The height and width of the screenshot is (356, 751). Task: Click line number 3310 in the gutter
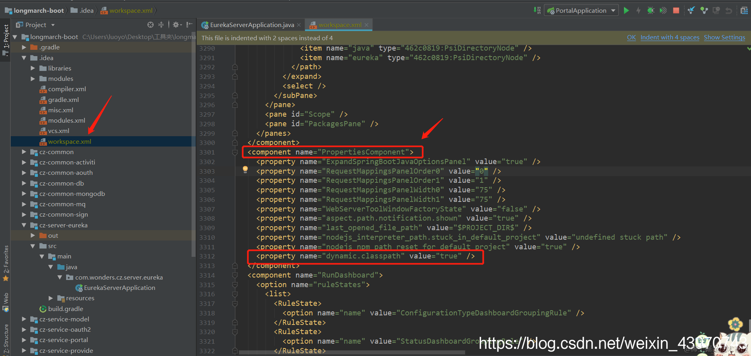[207, 238]
